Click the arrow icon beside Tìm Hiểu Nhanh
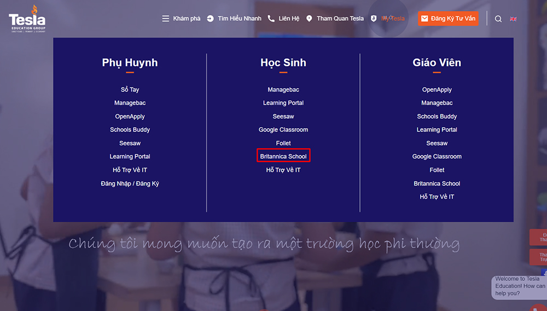 pyautogui.click(x=210, y=19)
